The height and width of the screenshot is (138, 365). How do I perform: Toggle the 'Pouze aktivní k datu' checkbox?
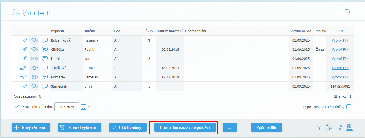pos(17,107)
